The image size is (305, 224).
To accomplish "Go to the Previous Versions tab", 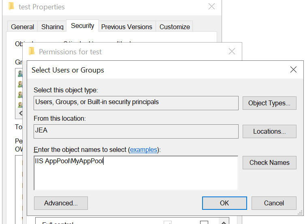I will tap(126, 27).
